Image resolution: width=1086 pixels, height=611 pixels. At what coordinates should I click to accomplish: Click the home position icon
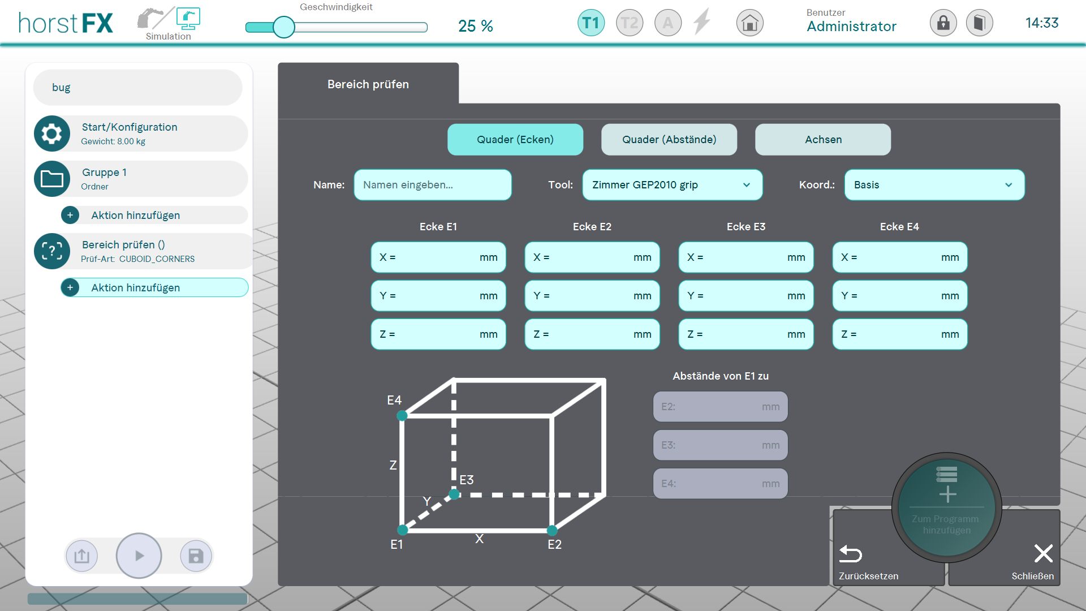click(x=749, y=23)
